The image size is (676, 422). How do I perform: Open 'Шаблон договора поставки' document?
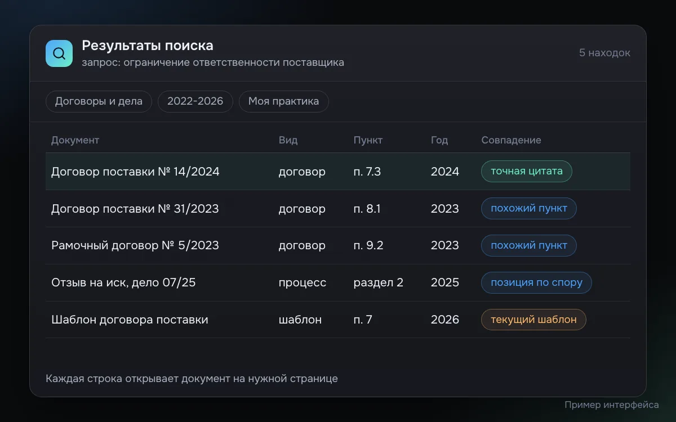(130, 320)
